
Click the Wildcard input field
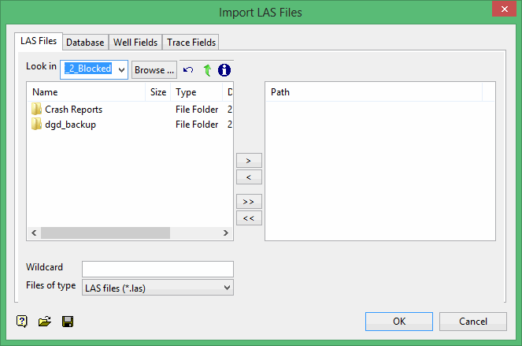click(157, 269)
